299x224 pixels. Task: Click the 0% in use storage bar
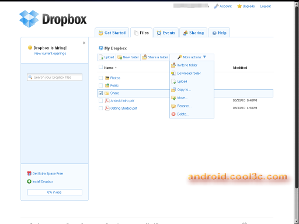coord(54,192)
